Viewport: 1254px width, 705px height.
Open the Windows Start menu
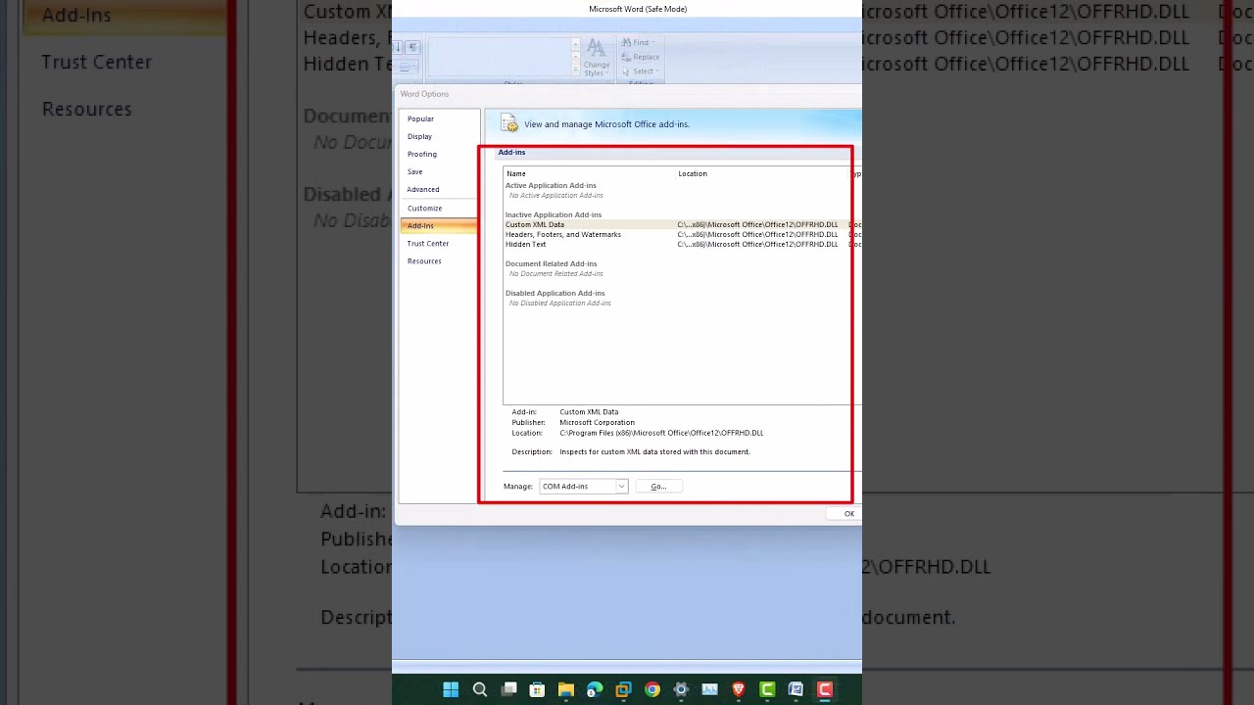click(451, 689)
